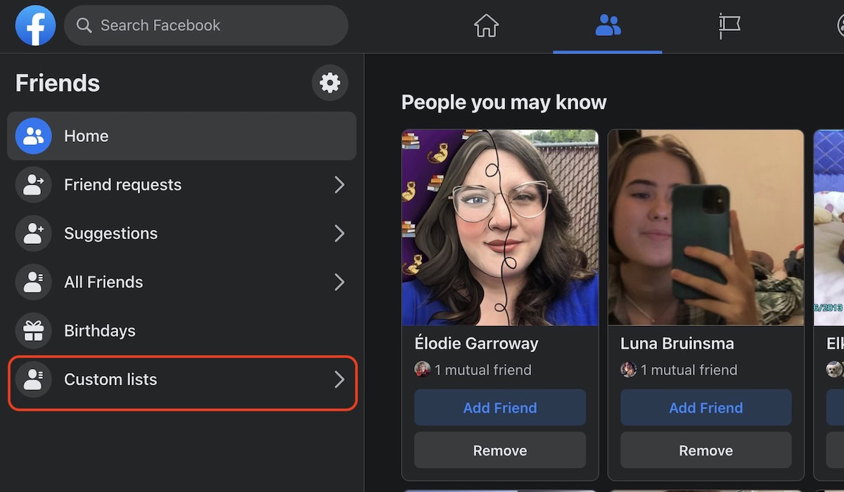Expand the Custom lists chevron
Viewport: 844px width, 492px height.
(339, 380)
